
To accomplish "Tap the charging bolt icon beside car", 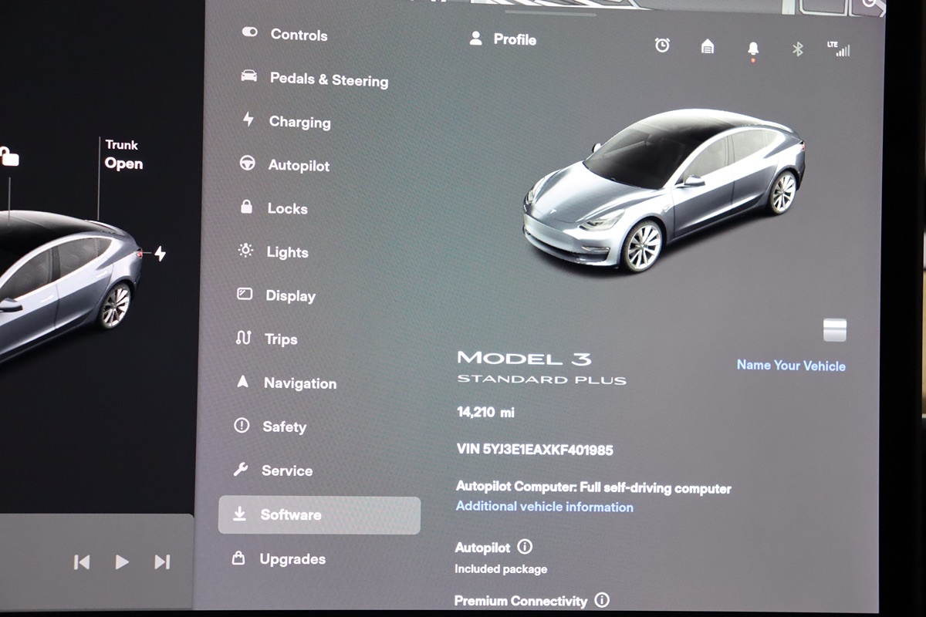I will coord(160,254).
